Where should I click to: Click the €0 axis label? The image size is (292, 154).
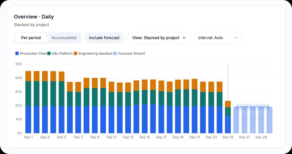tap(20, 133)
